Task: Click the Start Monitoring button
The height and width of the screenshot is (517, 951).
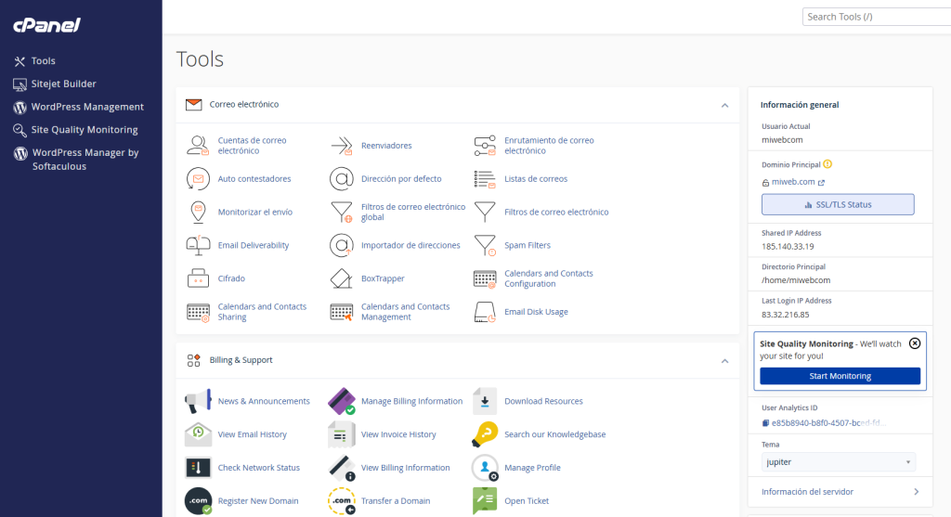Action: (x=840, y=377)
